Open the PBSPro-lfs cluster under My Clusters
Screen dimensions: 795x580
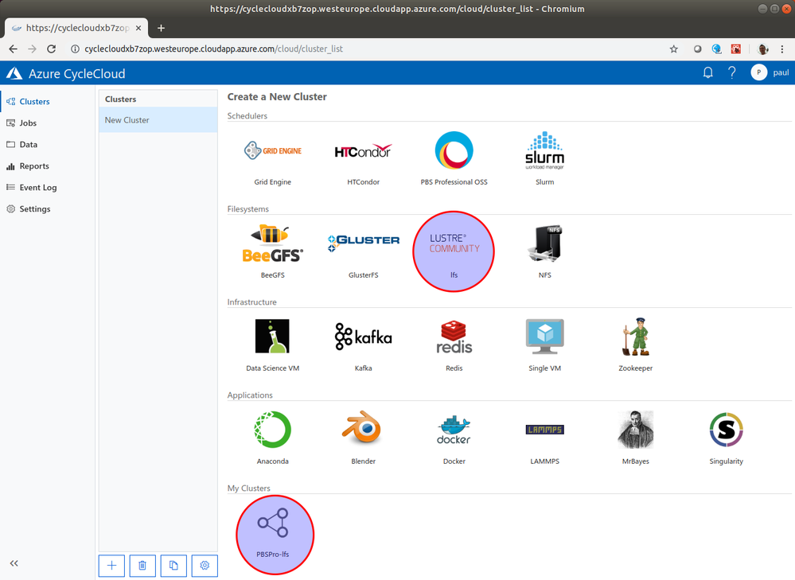(x=275, y=535)
